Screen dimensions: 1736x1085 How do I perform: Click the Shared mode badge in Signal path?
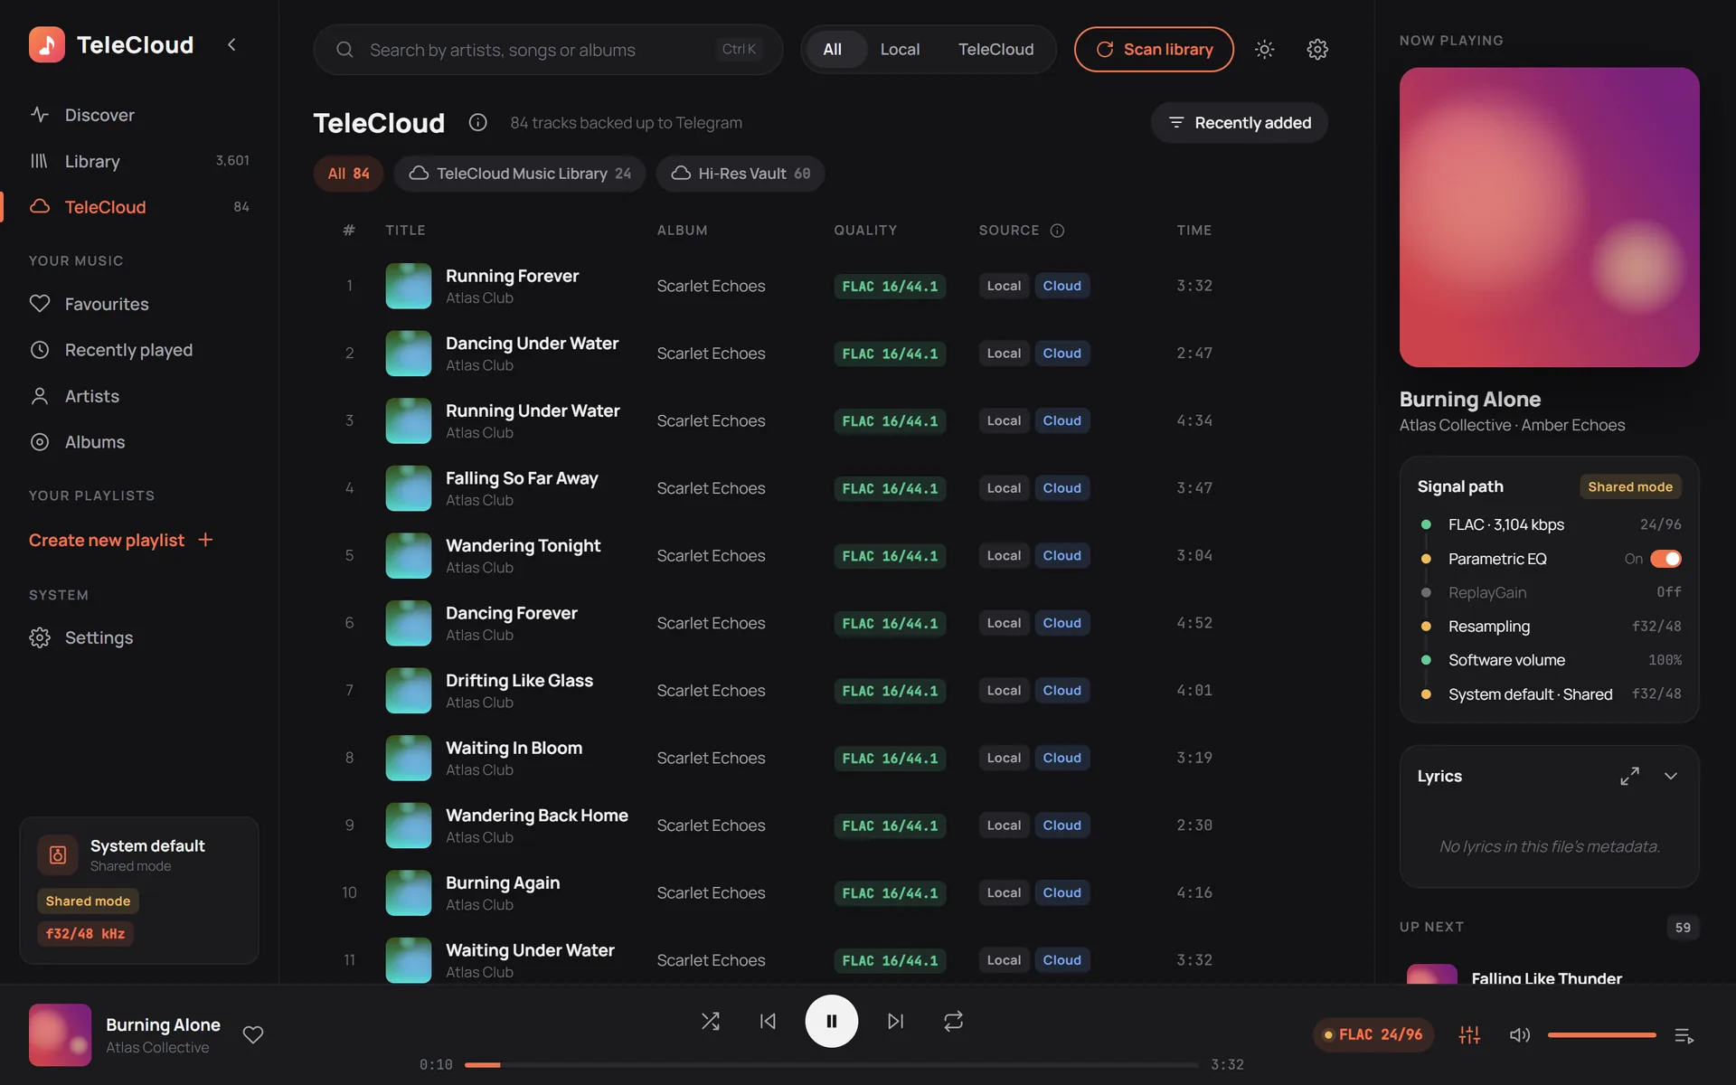click(x=1629, y=486)
